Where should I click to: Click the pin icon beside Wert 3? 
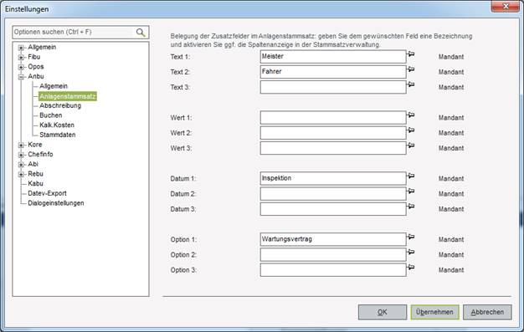pyautogui.click(x=411, y=146)
